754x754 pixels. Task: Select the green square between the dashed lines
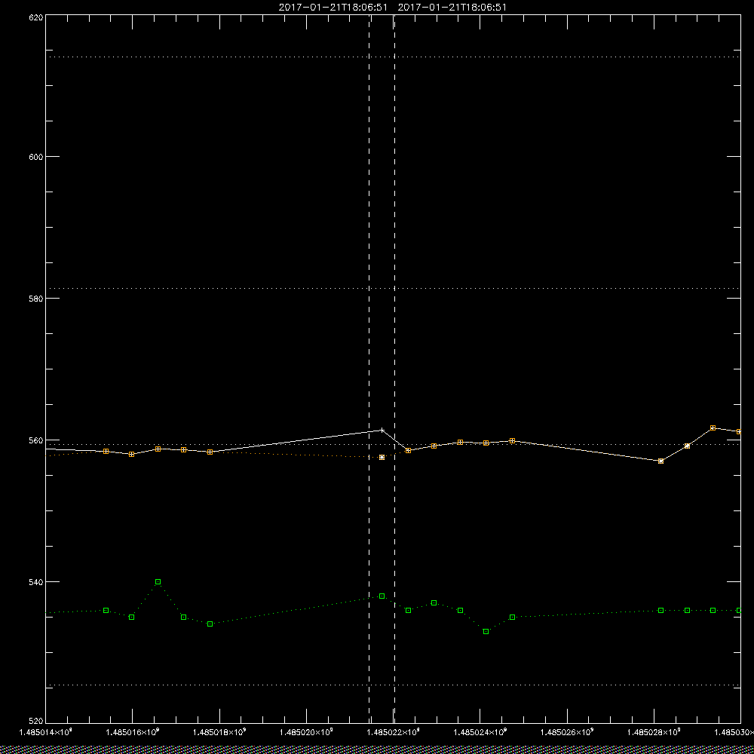coord(382,596)
